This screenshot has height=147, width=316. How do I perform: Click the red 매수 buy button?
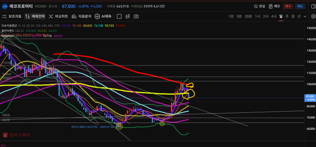[288, 6]
